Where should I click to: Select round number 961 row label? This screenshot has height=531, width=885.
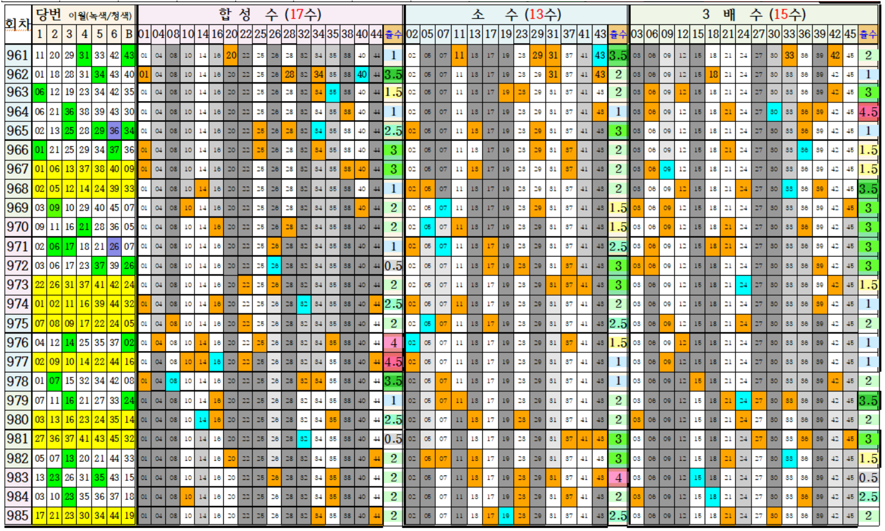point(18,55)
